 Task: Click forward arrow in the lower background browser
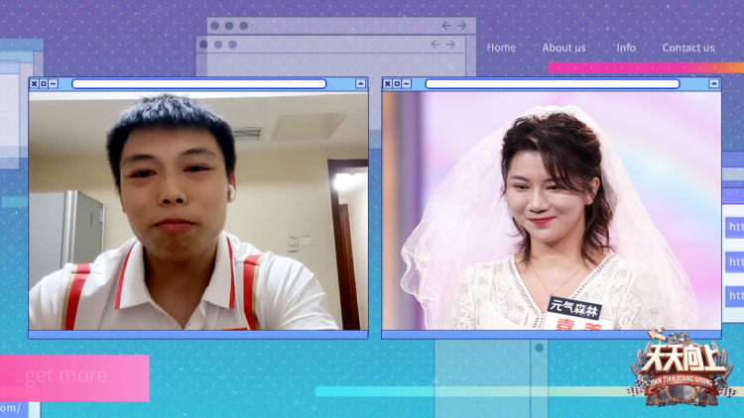click(450, 45)
